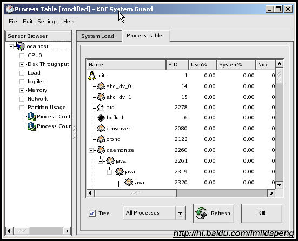Viewport: 298px width, 241px height.
Task: Collapse the daemonize process subtree
Action: click(91, 151)
